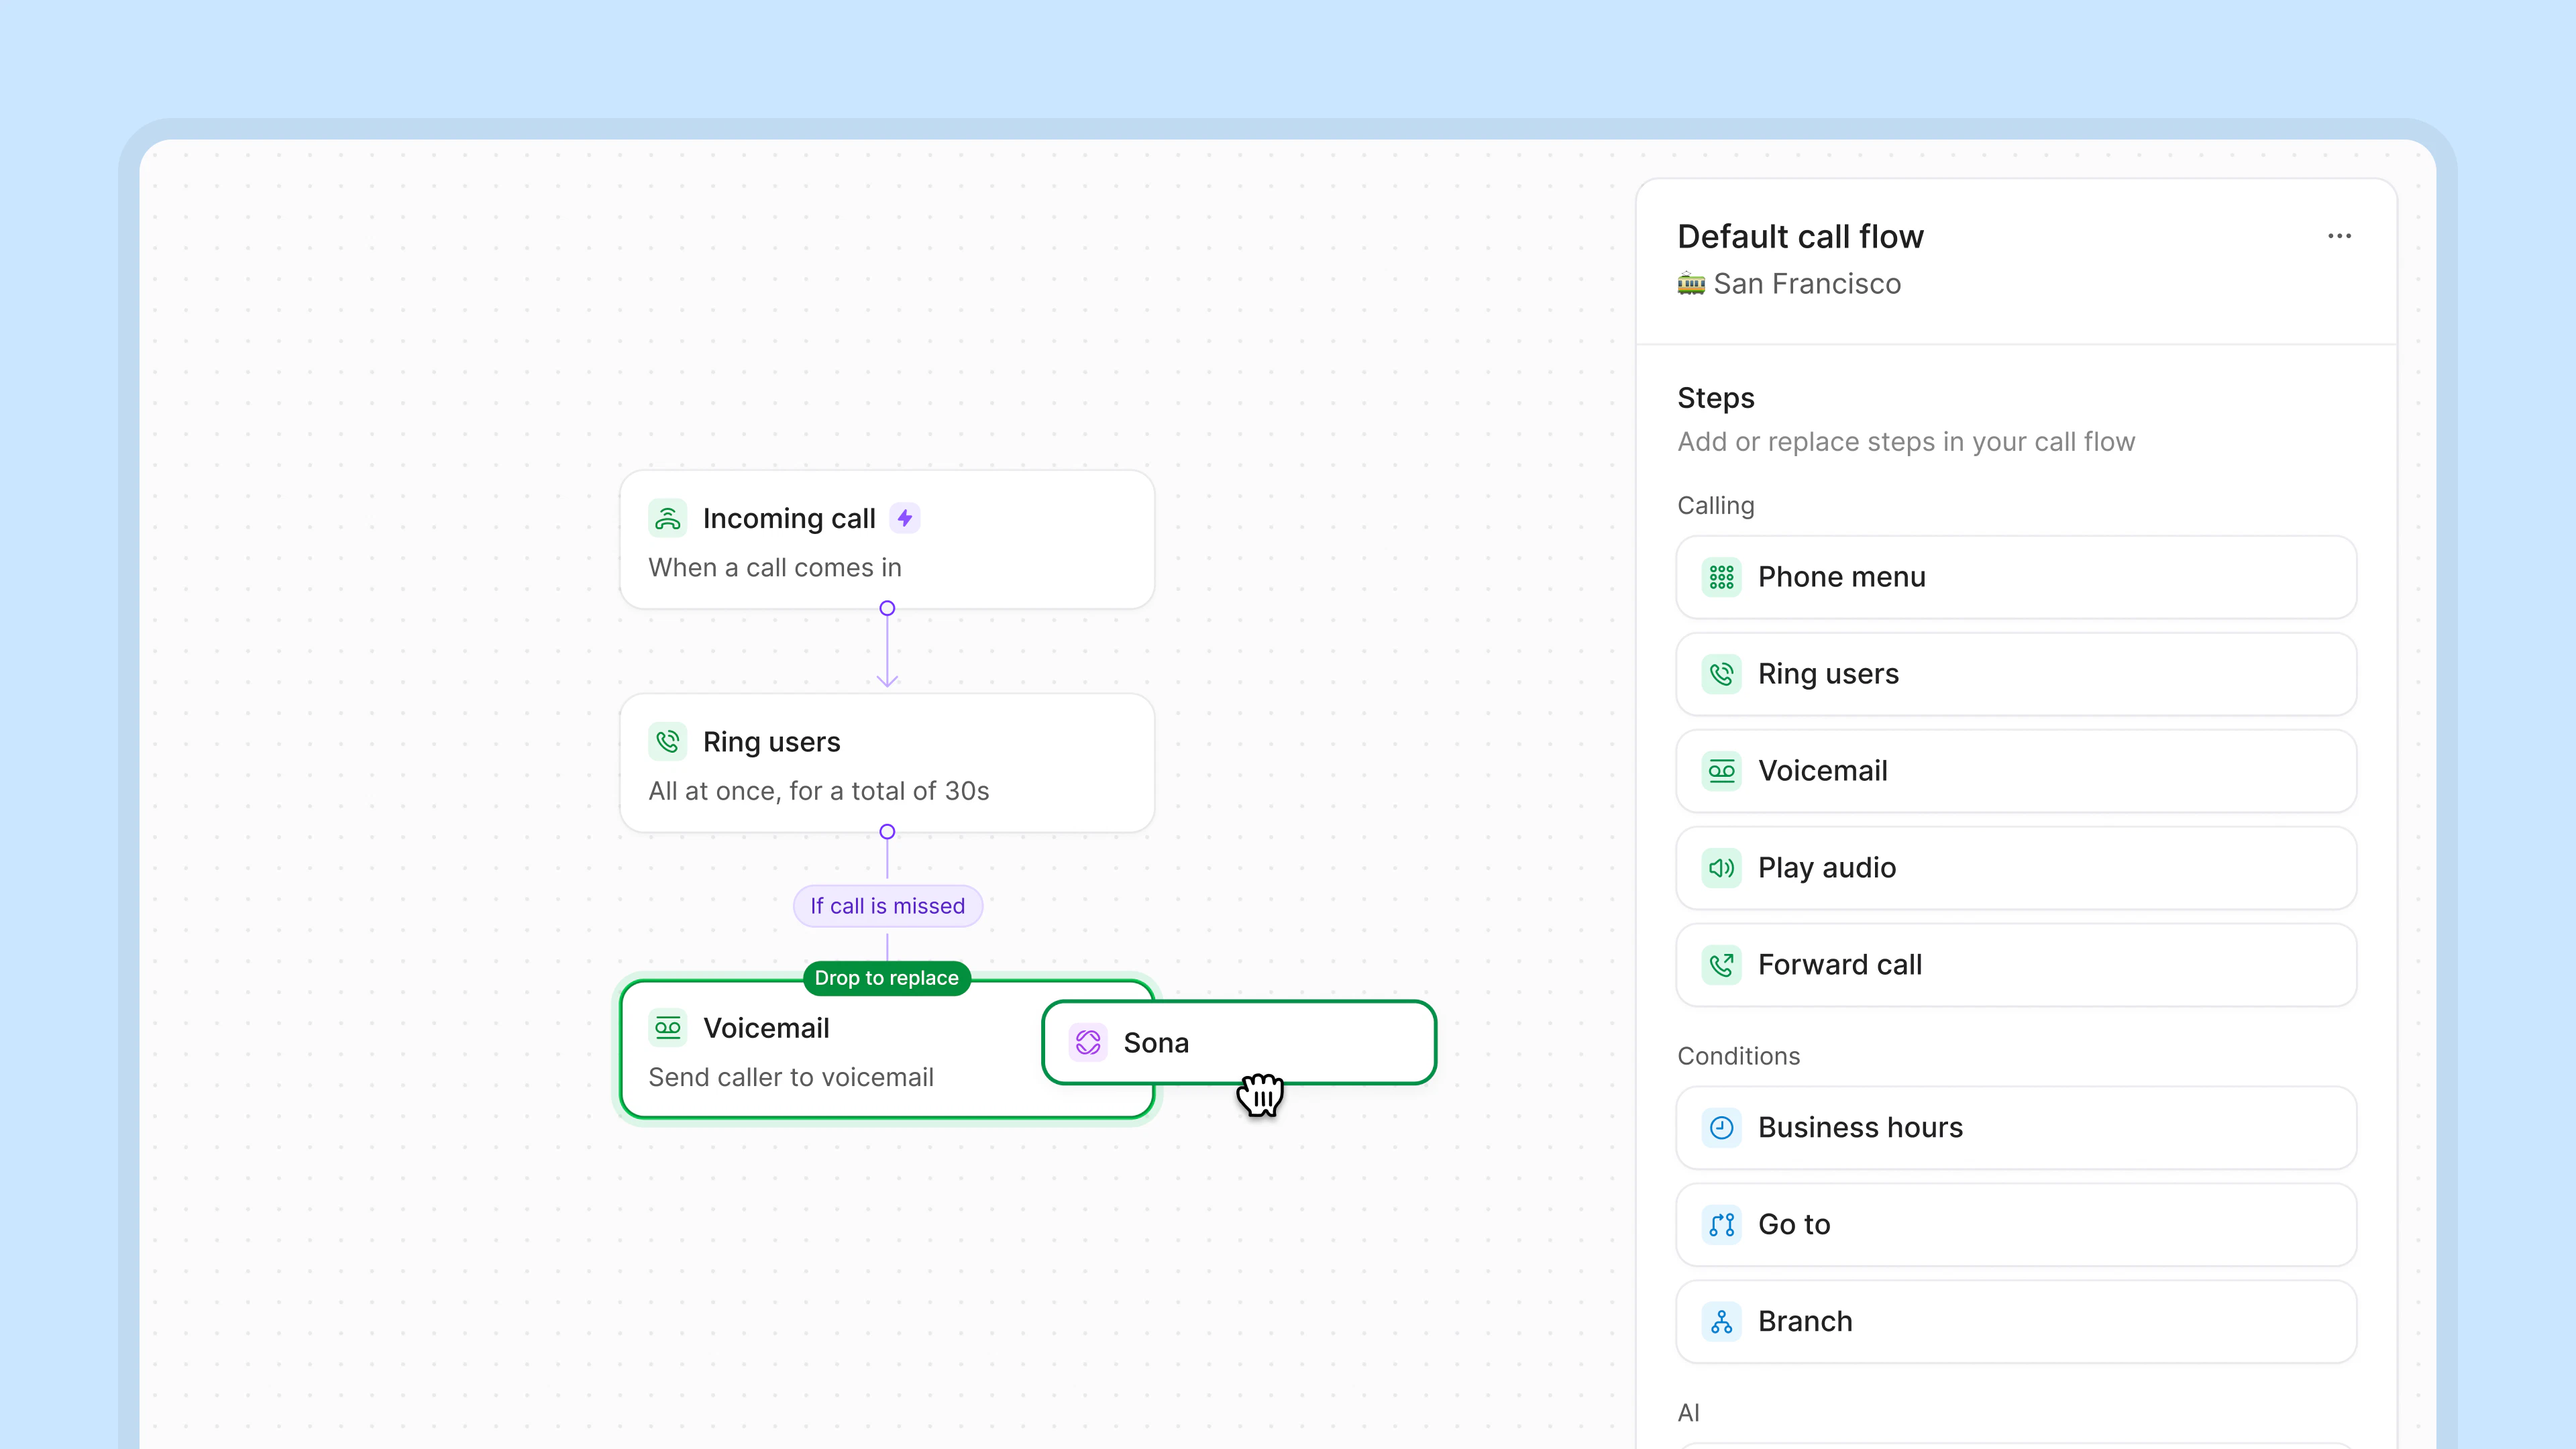Click the Go to route icon

(x=1721, y=1225)
